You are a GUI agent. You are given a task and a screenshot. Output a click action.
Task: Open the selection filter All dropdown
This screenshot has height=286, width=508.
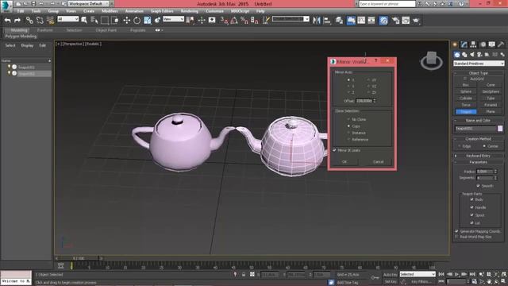(68, 19)
